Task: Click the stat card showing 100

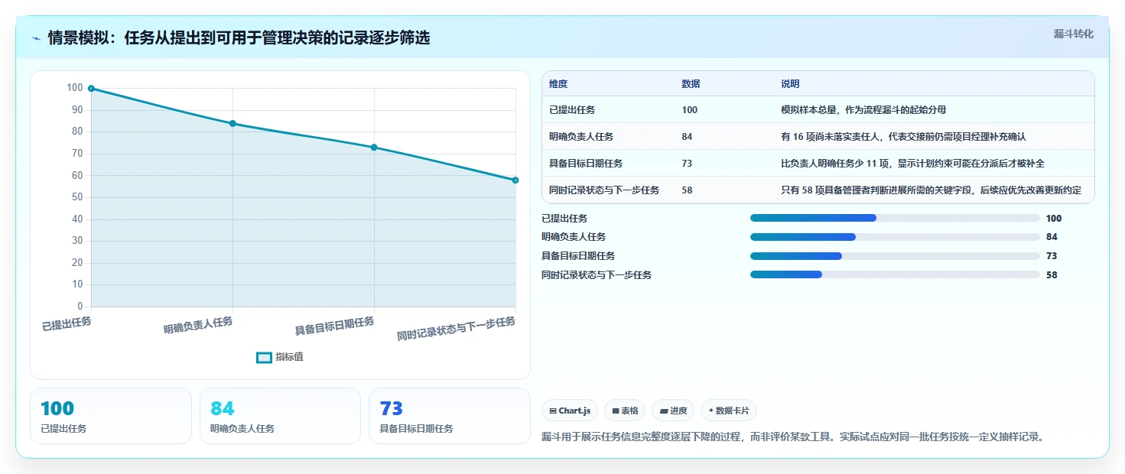Action: 111,416
